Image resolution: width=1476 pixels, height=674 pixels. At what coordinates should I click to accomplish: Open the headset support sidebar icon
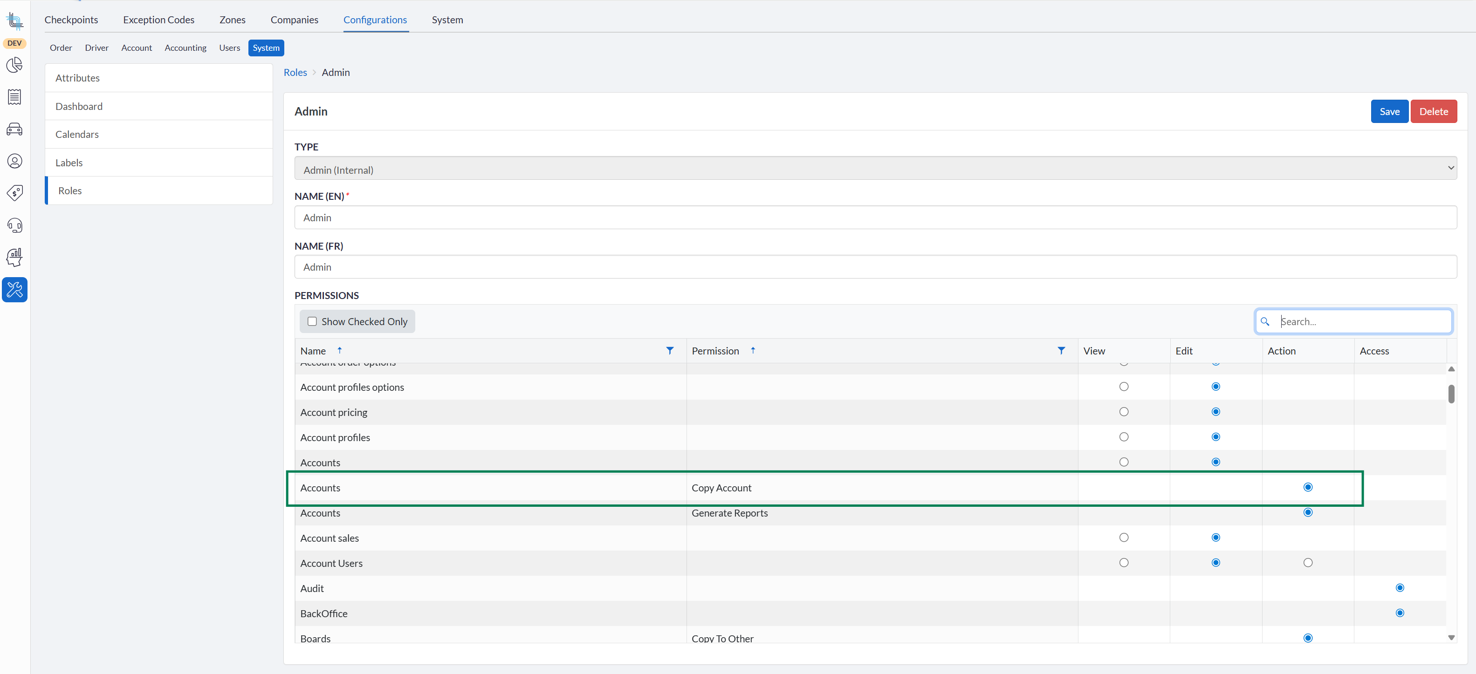coord(14,225)
